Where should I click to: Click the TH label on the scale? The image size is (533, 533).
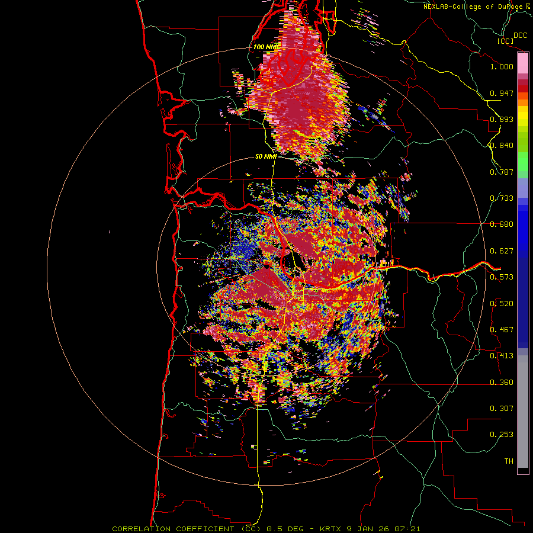tap(509, 461)
